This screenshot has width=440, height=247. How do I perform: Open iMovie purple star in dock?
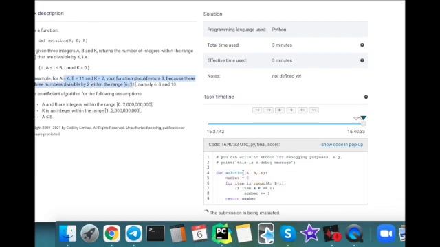pyautogui.click(x=310, y=233)
